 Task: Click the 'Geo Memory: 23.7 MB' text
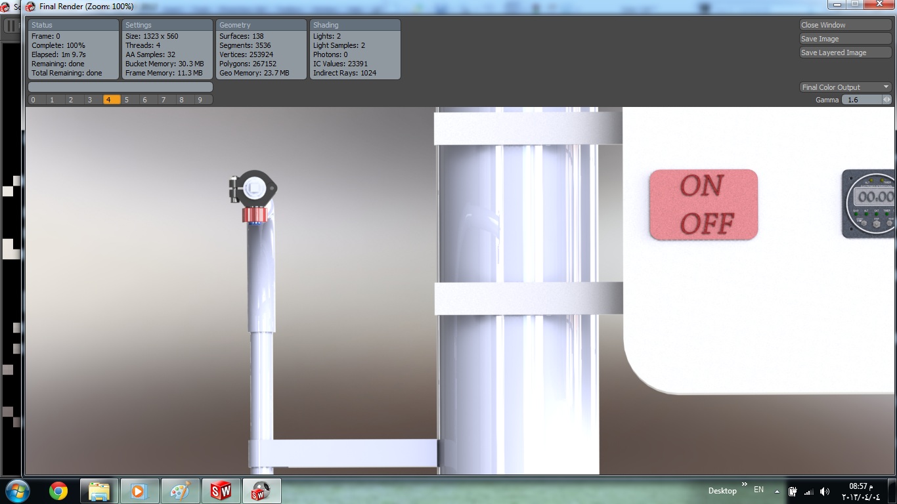click(x=254, y=73)
